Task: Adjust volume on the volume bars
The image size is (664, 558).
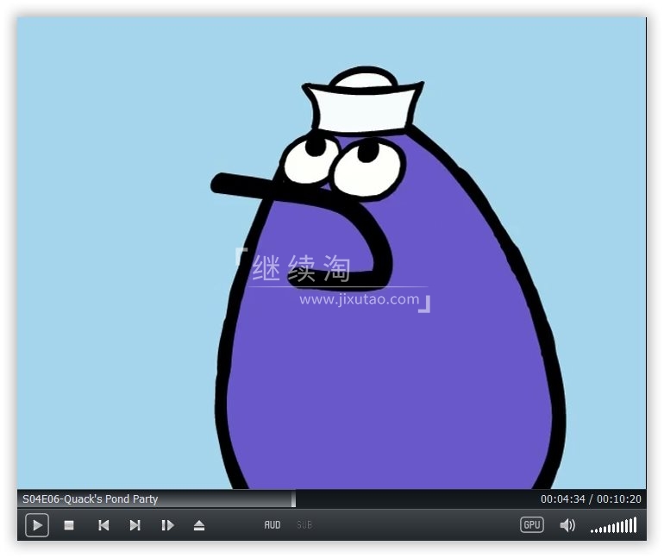Action: [x=614, y=525]
